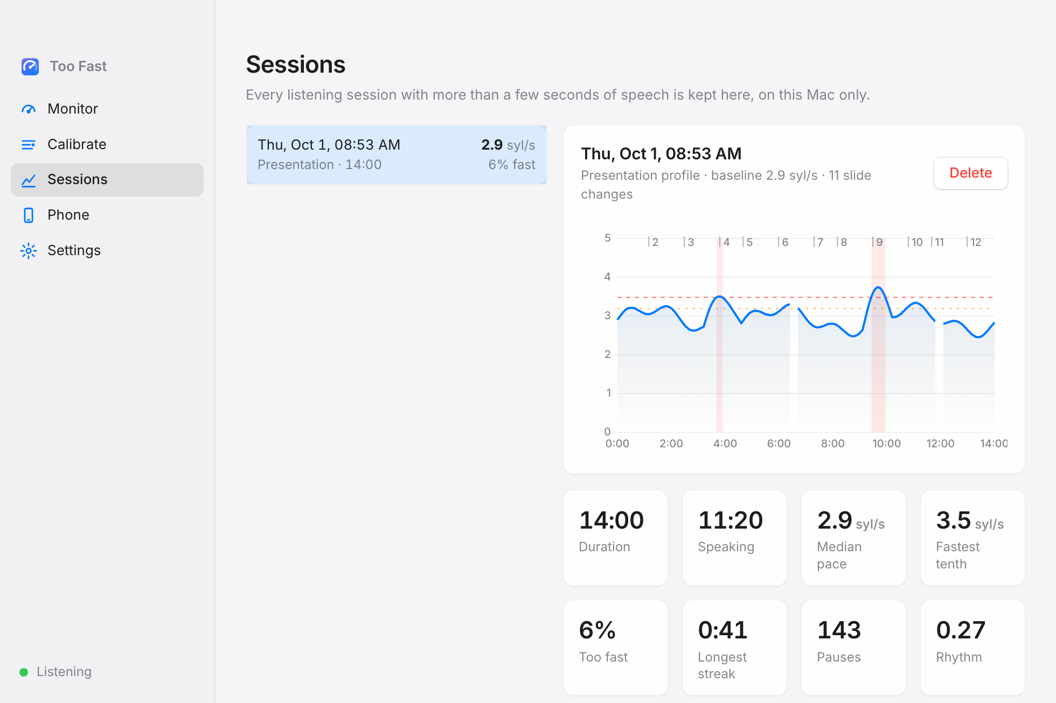Click the 3.5 syl/s Fastest tenth card
The width and height of the screenshot is (1056, 703).
(x=972, y=537)
